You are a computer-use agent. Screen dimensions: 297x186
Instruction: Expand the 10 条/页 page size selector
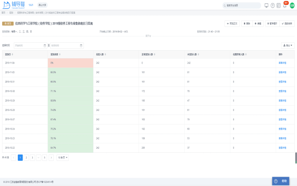coord(63,158)
